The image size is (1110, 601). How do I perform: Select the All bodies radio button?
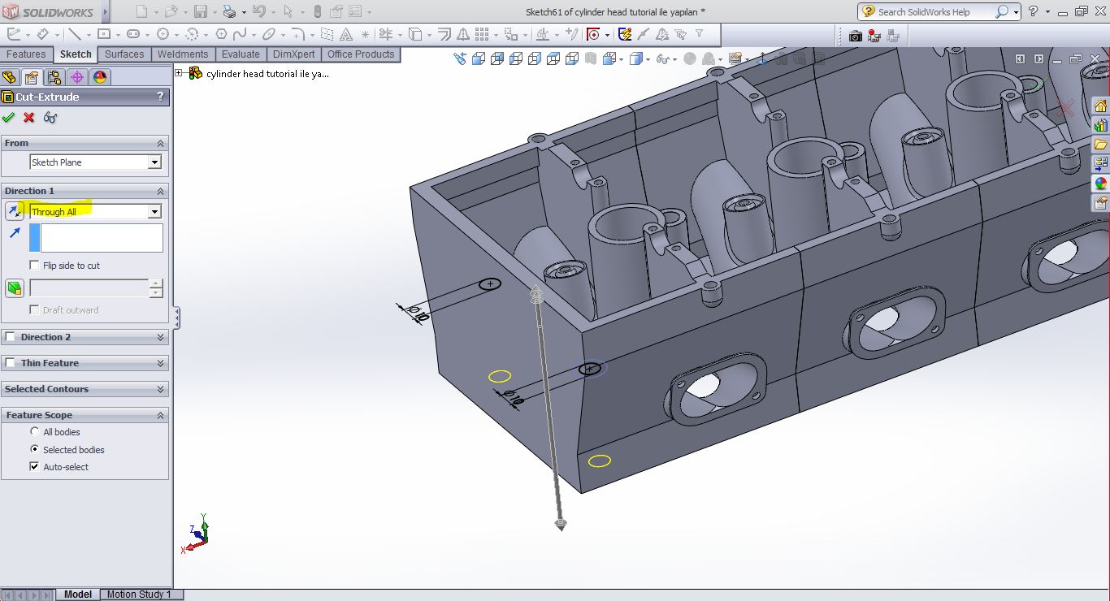click(x=34, y=432)
